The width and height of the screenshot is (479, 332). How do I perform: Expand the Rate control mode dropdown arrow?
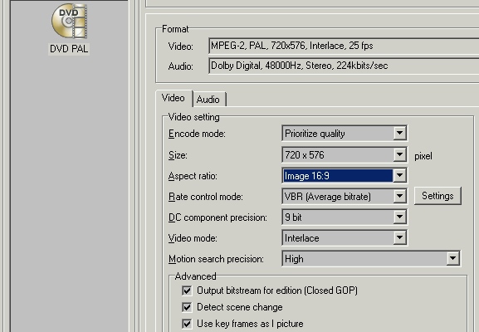tap(399, 197)
